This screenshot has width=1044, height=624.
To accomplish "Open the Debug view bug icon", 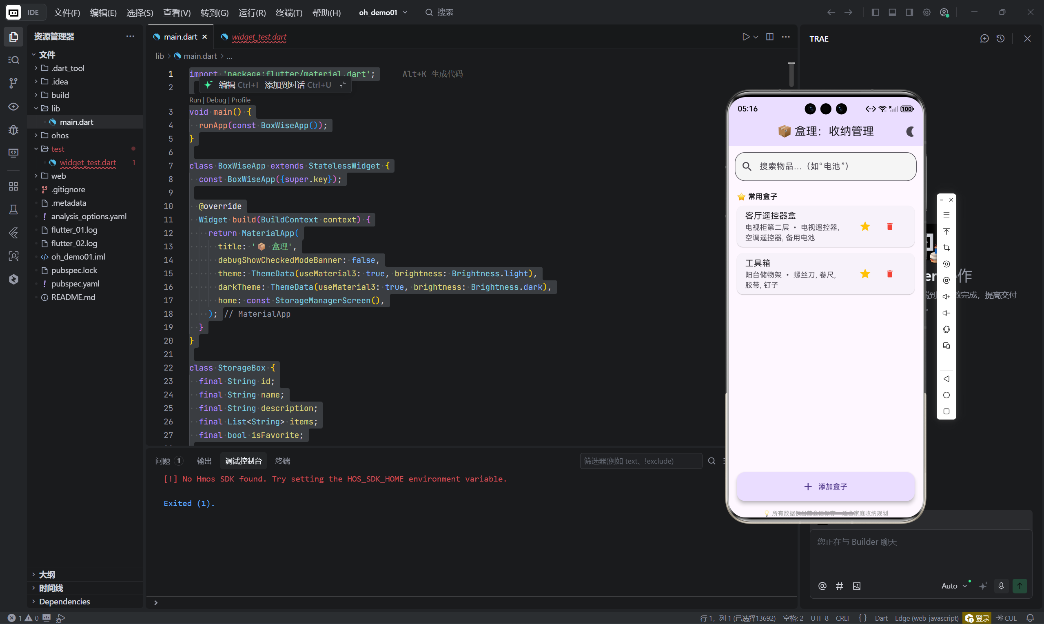I will tap(13, 129).
